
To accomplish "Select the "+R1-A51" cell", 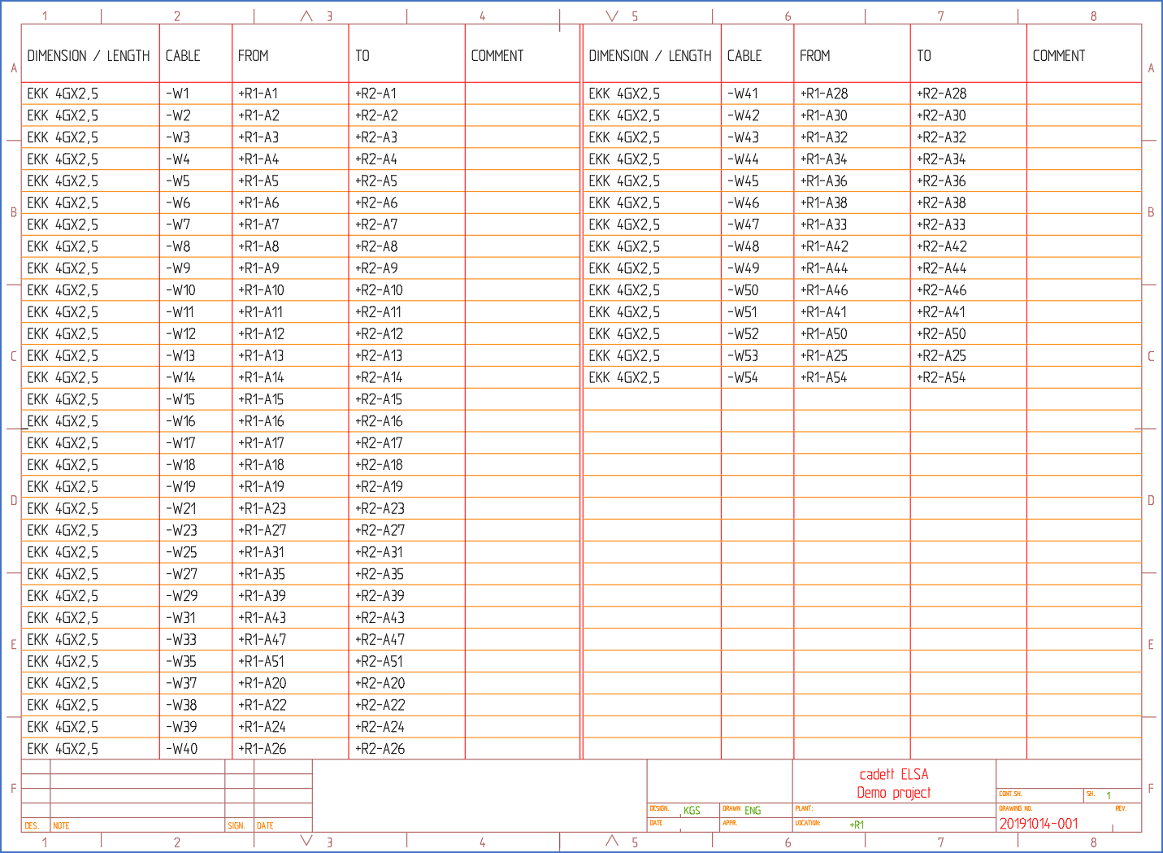I will (261, 662).
